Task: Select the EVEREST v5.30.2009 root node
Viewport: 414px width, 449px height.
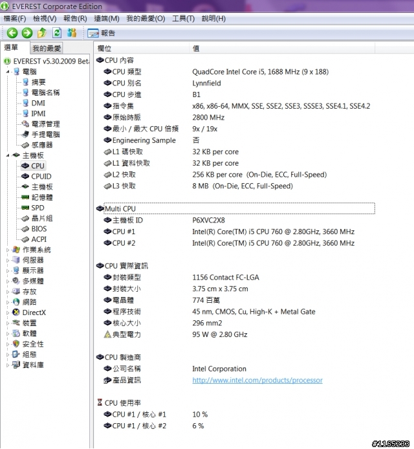Action: (x=51, y=61)
